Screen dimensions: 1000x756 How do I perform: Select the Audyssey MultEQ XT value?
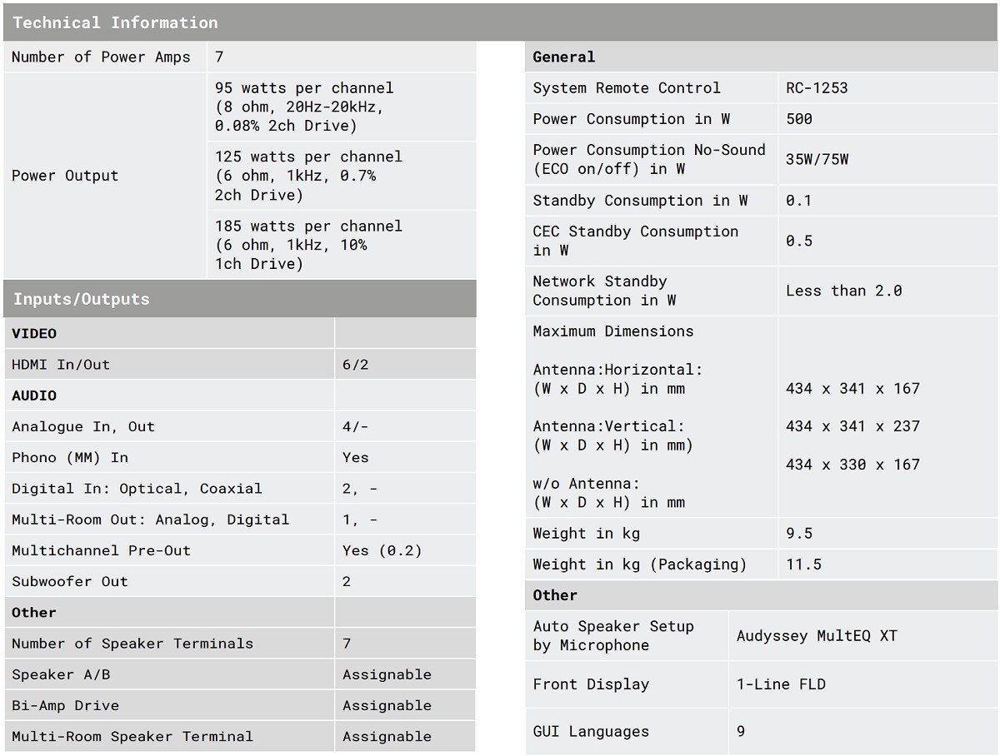click(817, 635)
